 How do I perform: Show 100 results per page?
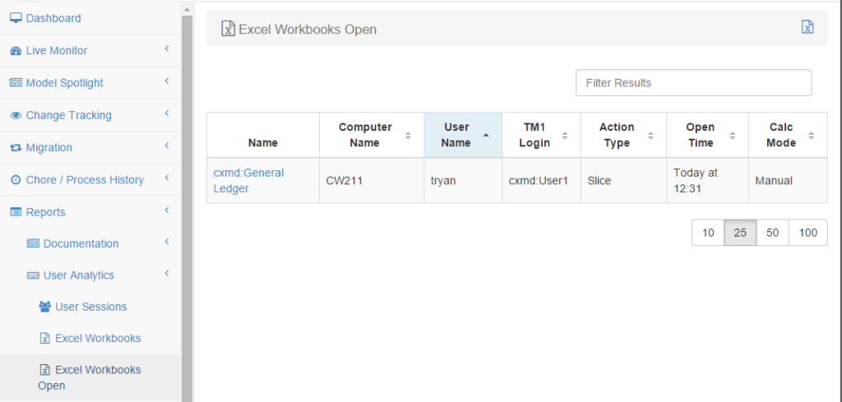point(807,233)
